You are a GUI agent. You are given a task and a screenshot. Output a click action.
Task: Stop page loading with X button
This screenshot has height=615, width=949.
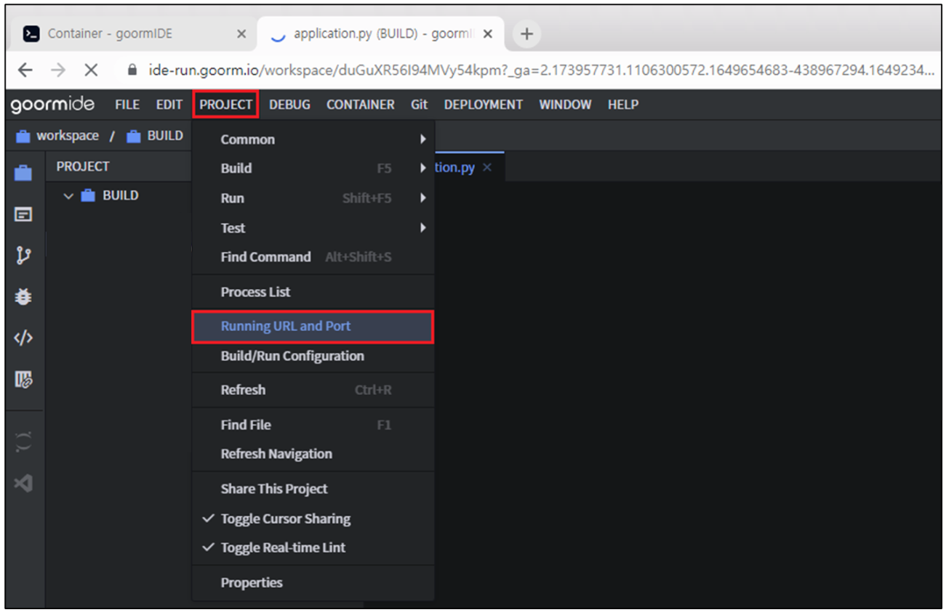pos(91,70)
